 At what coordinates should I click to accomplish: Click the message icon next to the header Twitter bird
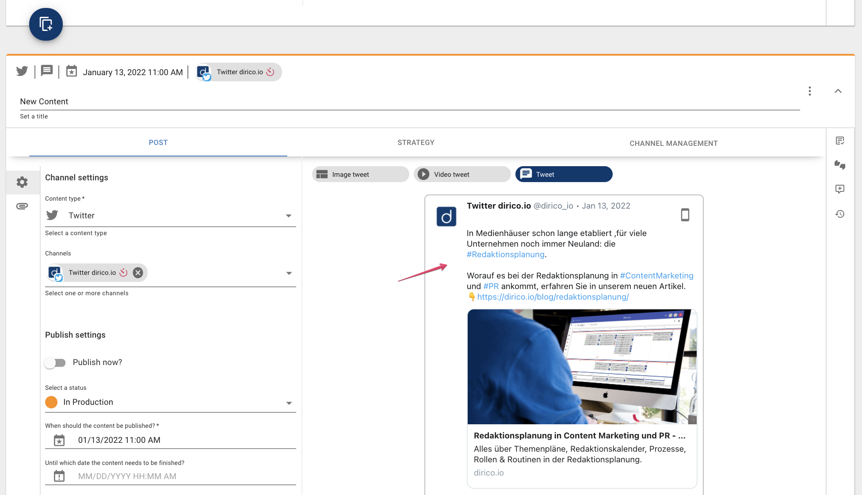(x=47, y=71)
